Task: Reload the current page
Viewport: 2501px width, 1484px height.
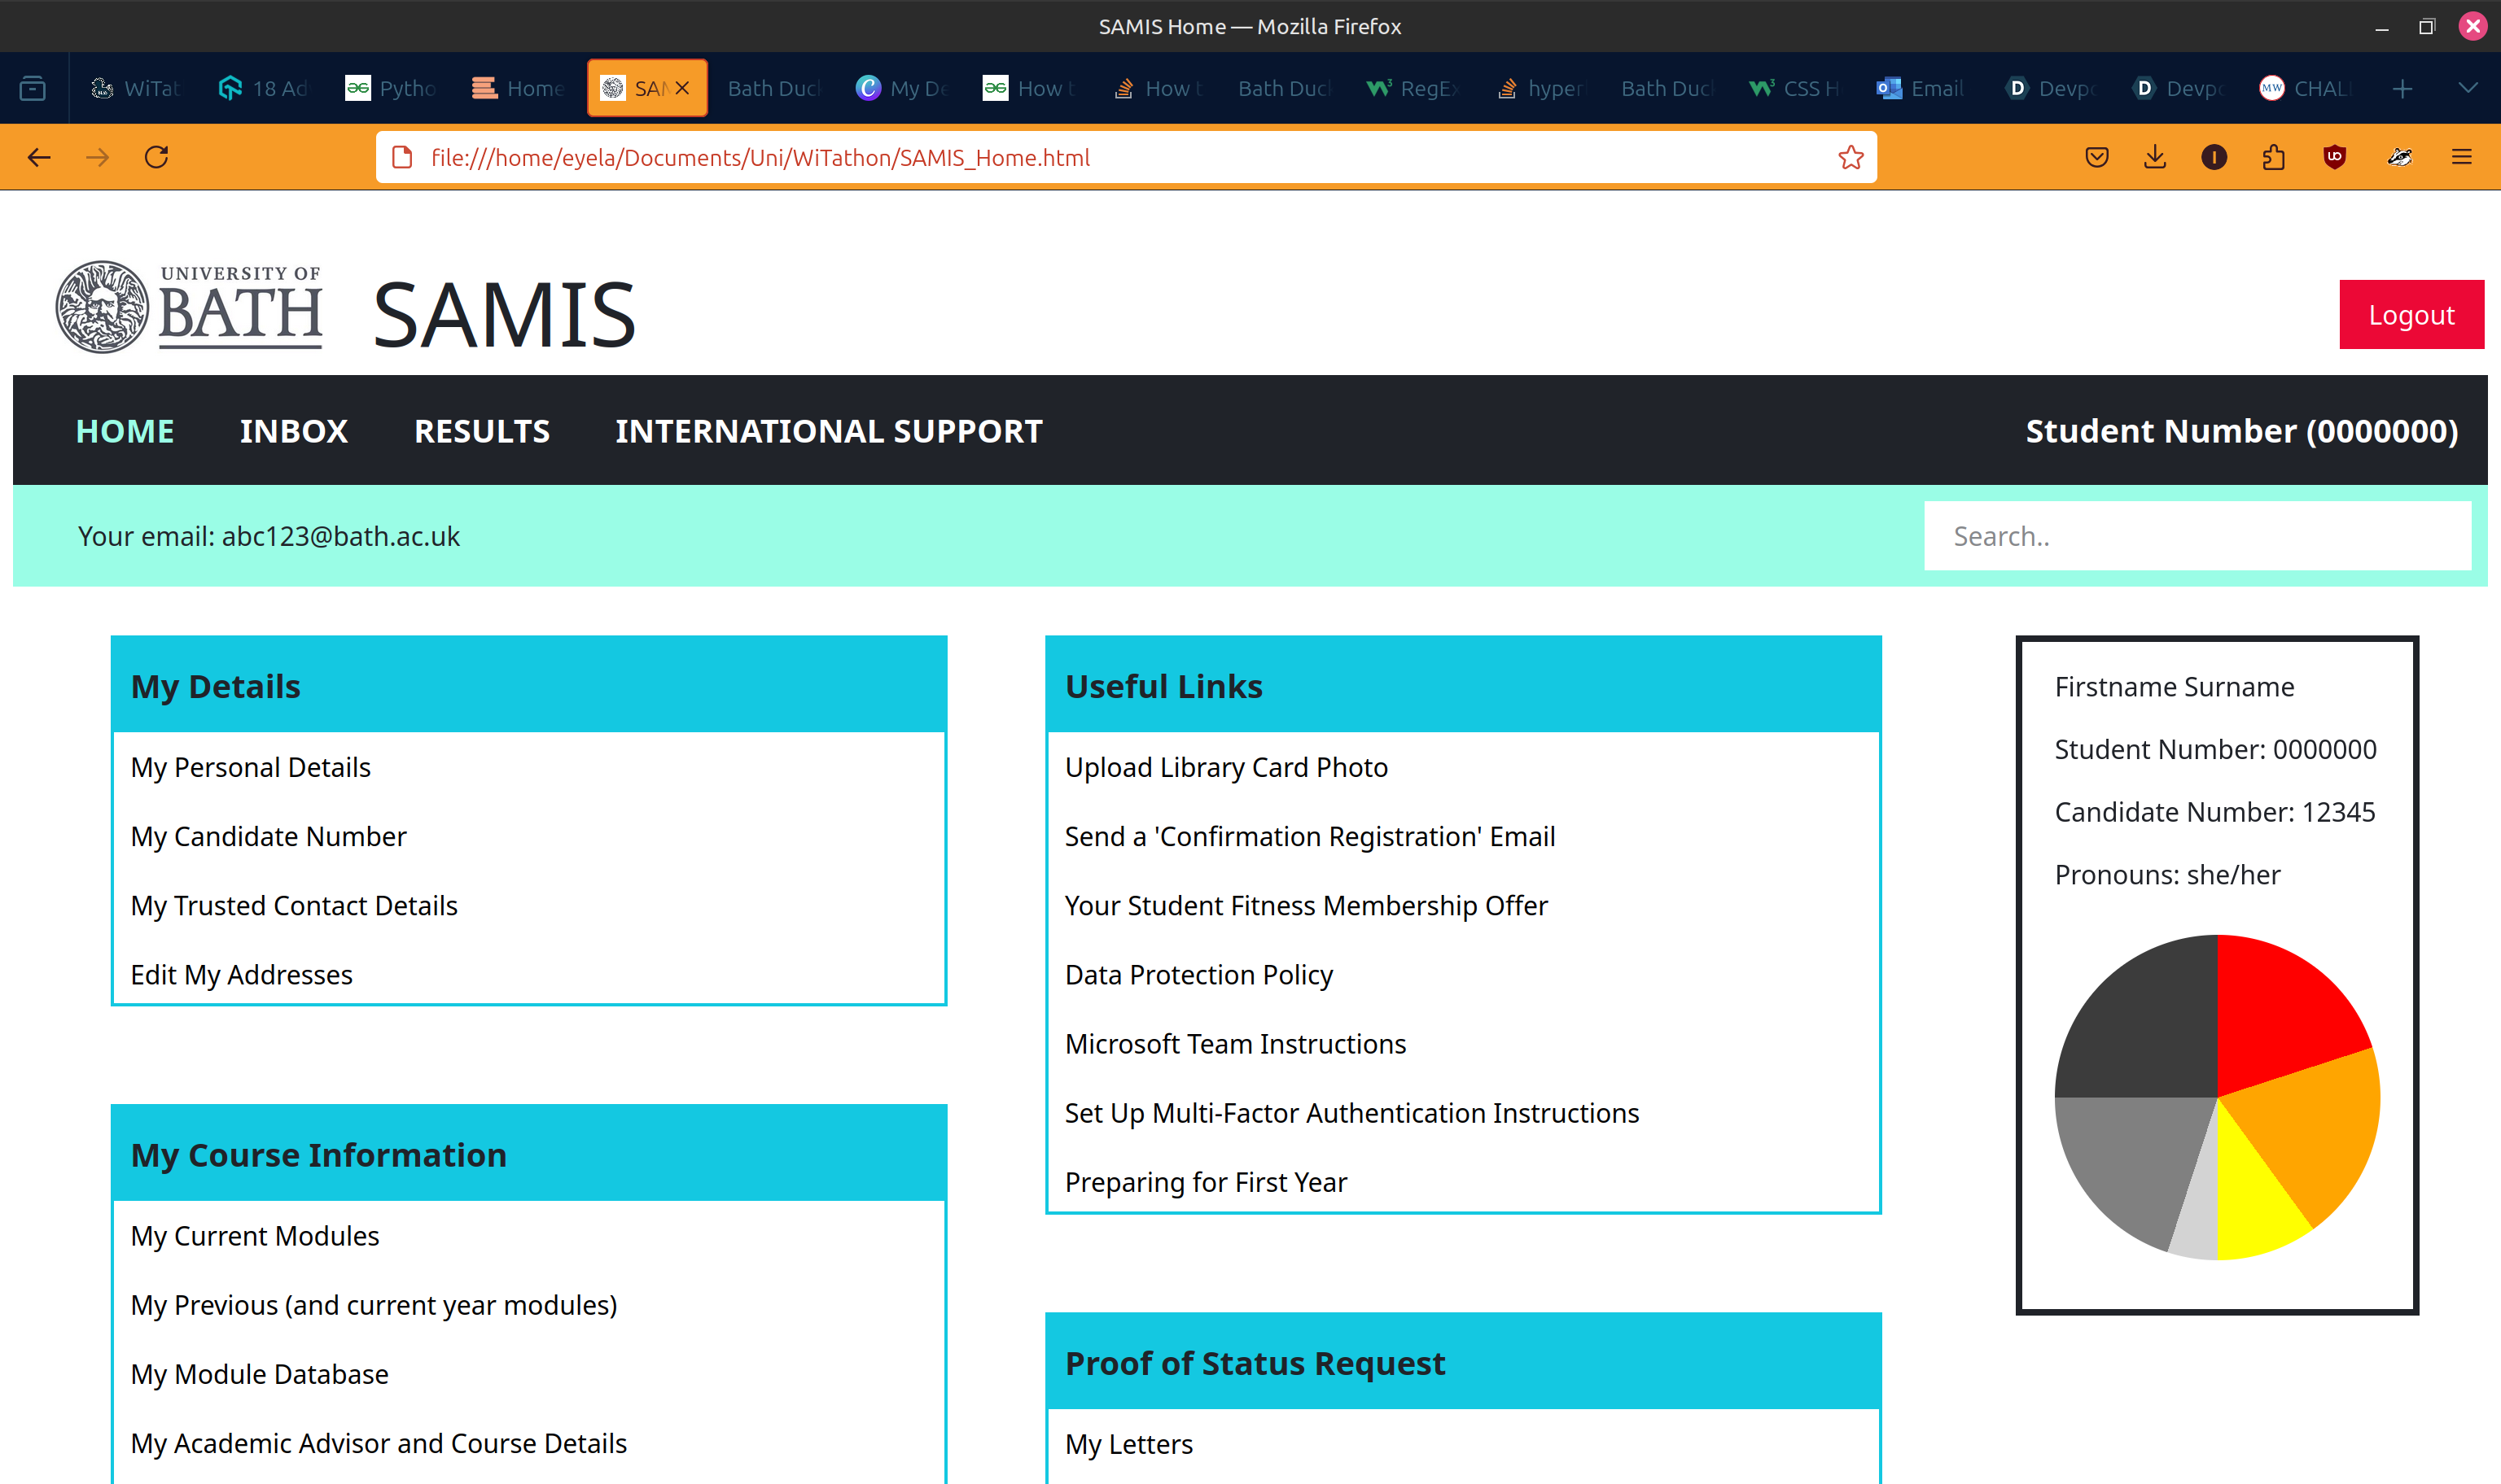Action: 156,157
